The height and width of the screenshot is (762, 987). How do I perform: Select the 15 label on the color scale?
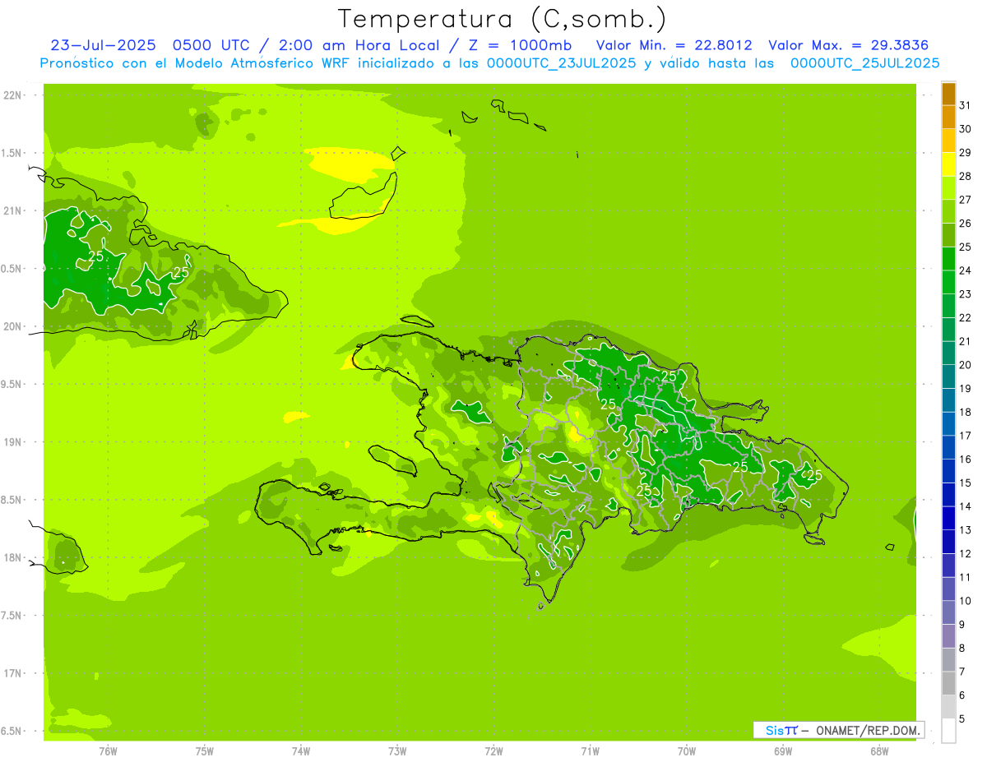click(x=966, y=483)
